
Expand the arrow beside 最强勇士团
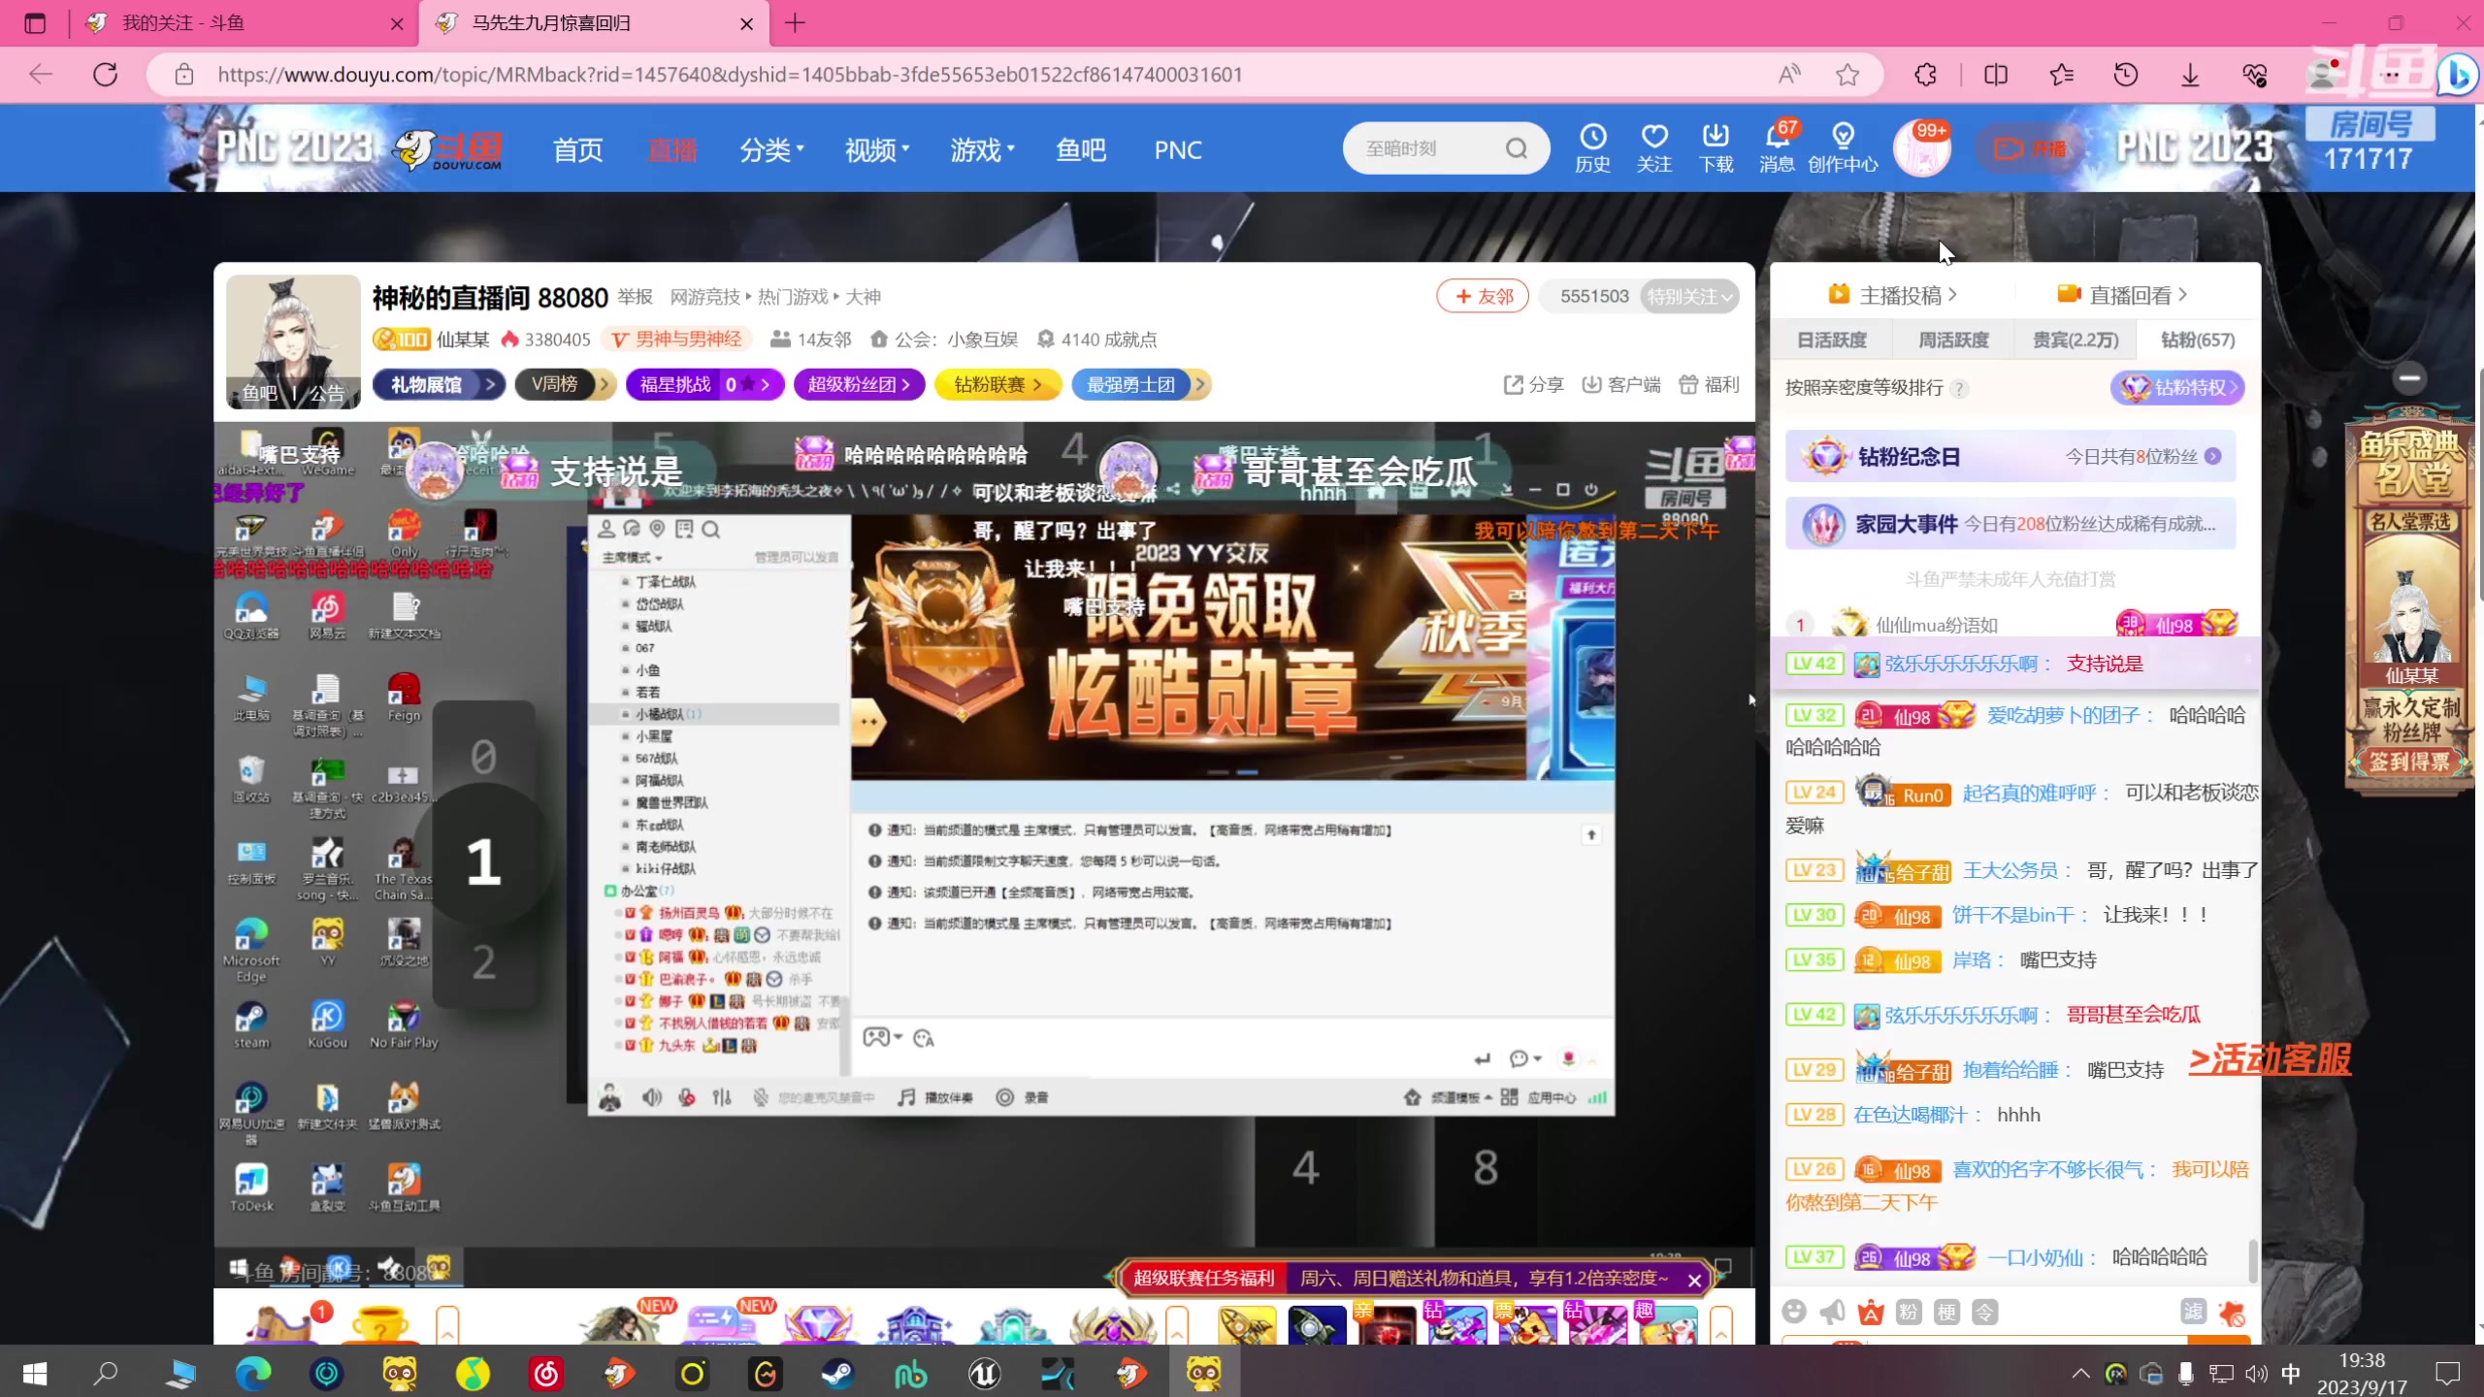pos(1200,385)
